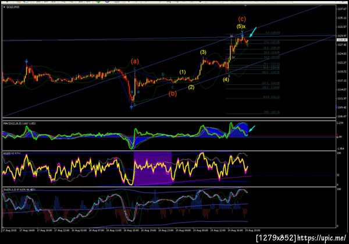Click the 17 Aug 14:00 time label

click(27, 231)
